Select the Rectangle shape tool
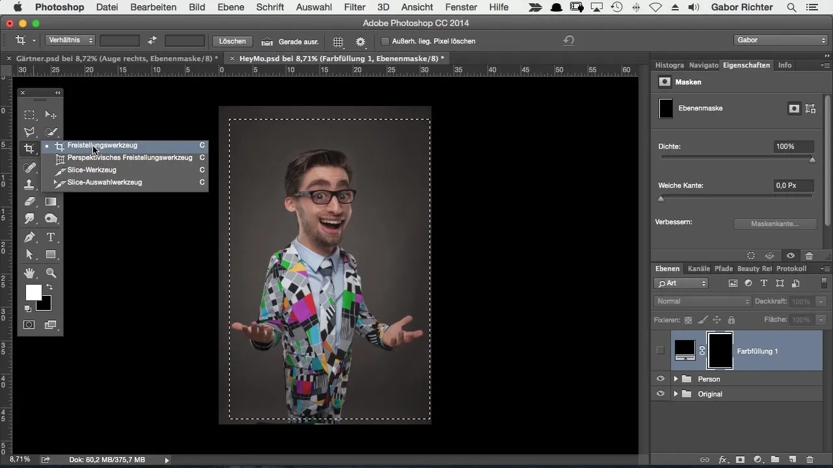833x468 pixels. (51, 255)
